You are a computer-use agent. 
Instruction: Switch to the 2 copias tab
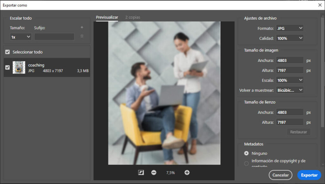(132, 17)
